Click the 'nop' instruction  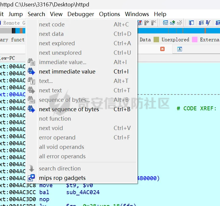tap(44, 199)
